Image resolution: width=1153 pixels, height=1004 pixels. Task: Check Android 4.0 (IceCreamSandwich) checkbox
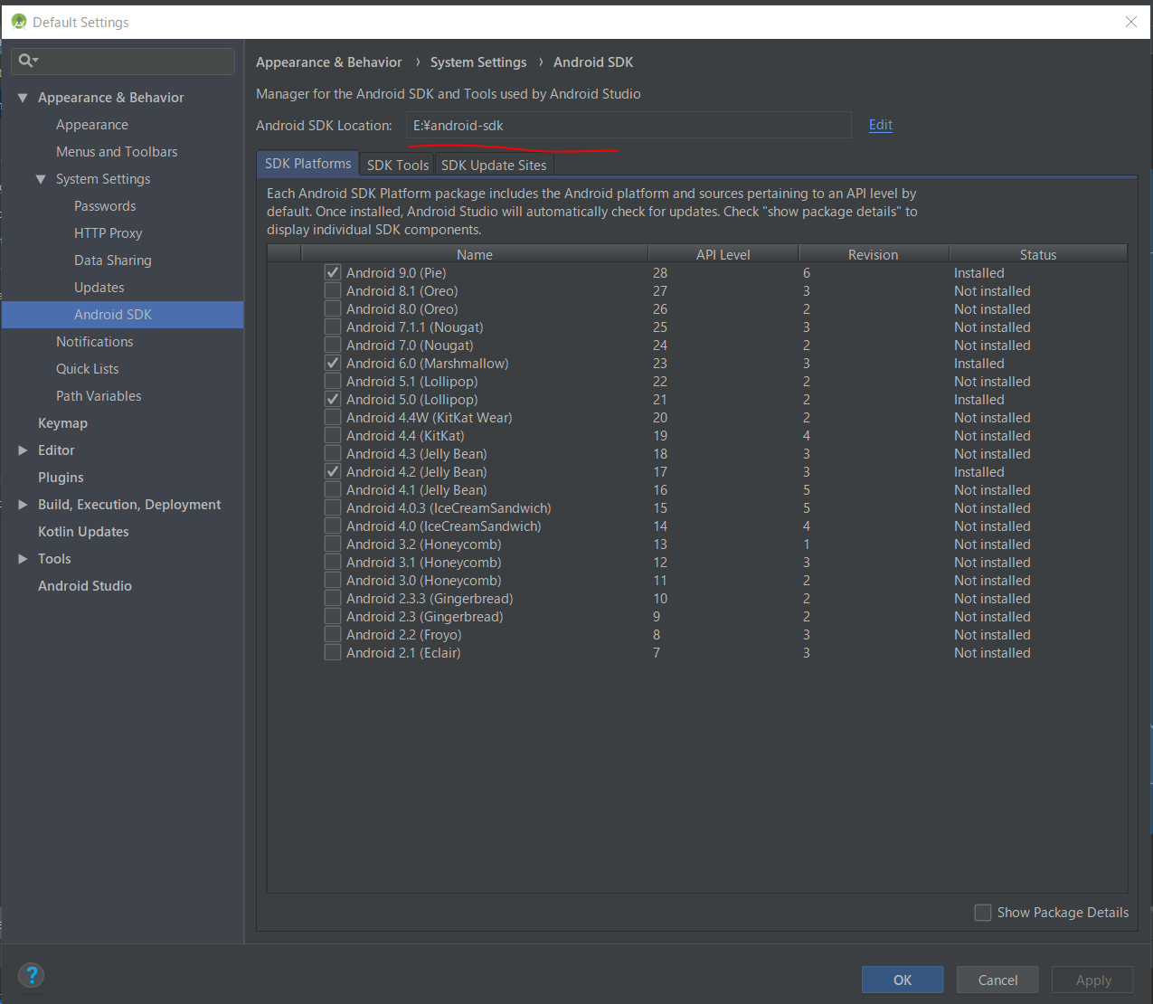point(333,526)
